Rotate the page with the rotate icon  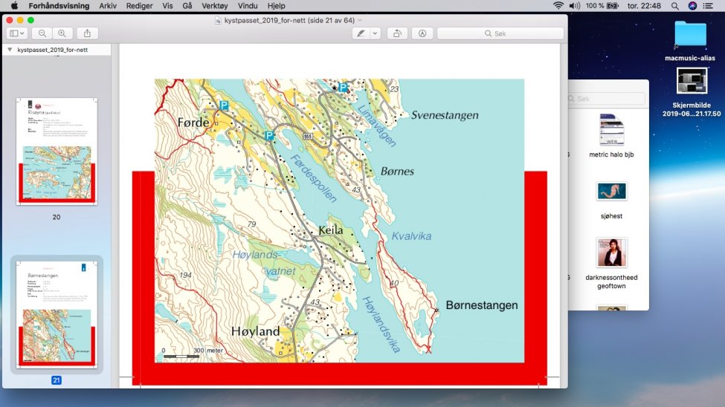point(397,33)
